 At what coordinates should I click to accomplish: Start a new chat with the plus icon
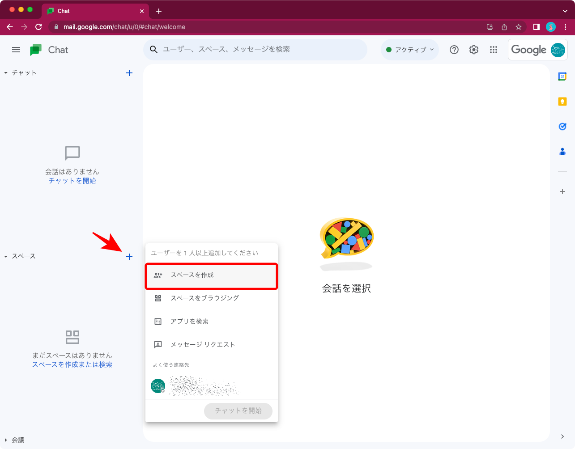[129, 73]
